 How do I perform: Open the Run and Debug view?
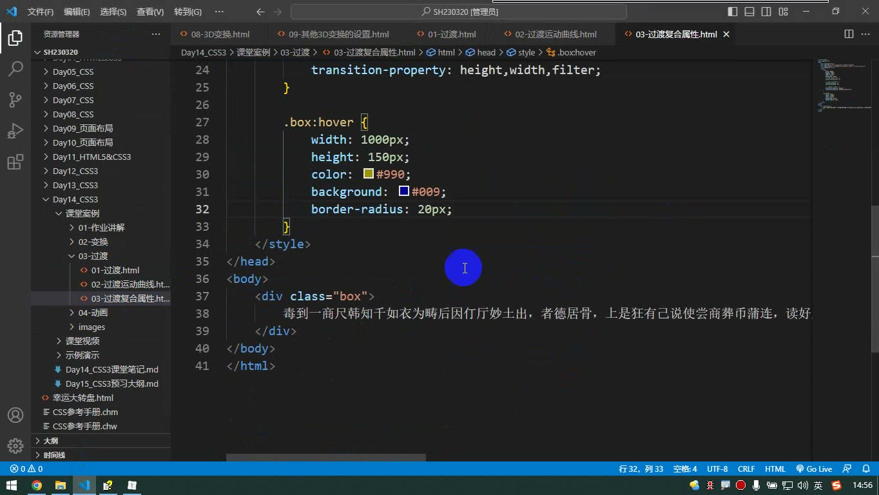point(15,131)
